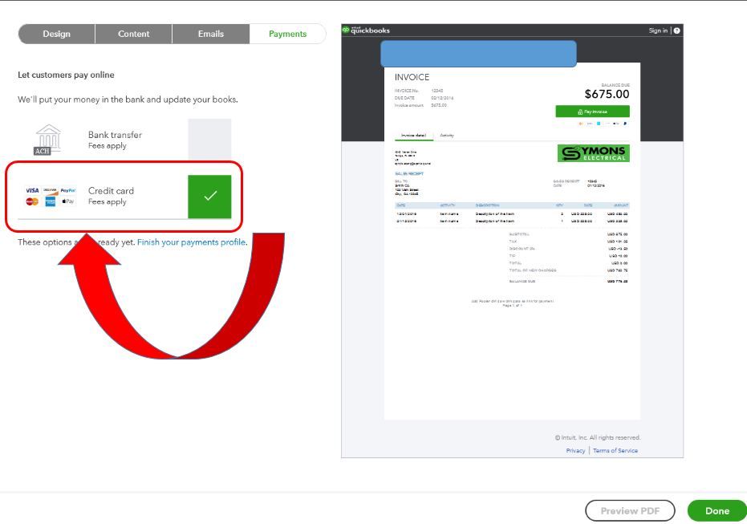
Task: Switch to the Design tab
Action: pyautogui.click(x=57, y=34)
